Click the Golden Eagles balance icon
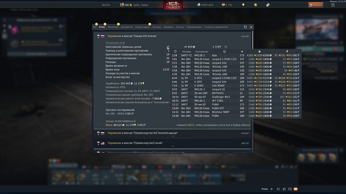This screenshot has height=194, width=346. point(223,5)
